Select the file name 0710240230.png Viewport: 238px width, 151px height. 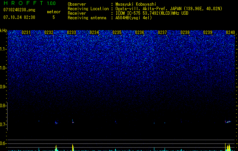pos(19,10)
